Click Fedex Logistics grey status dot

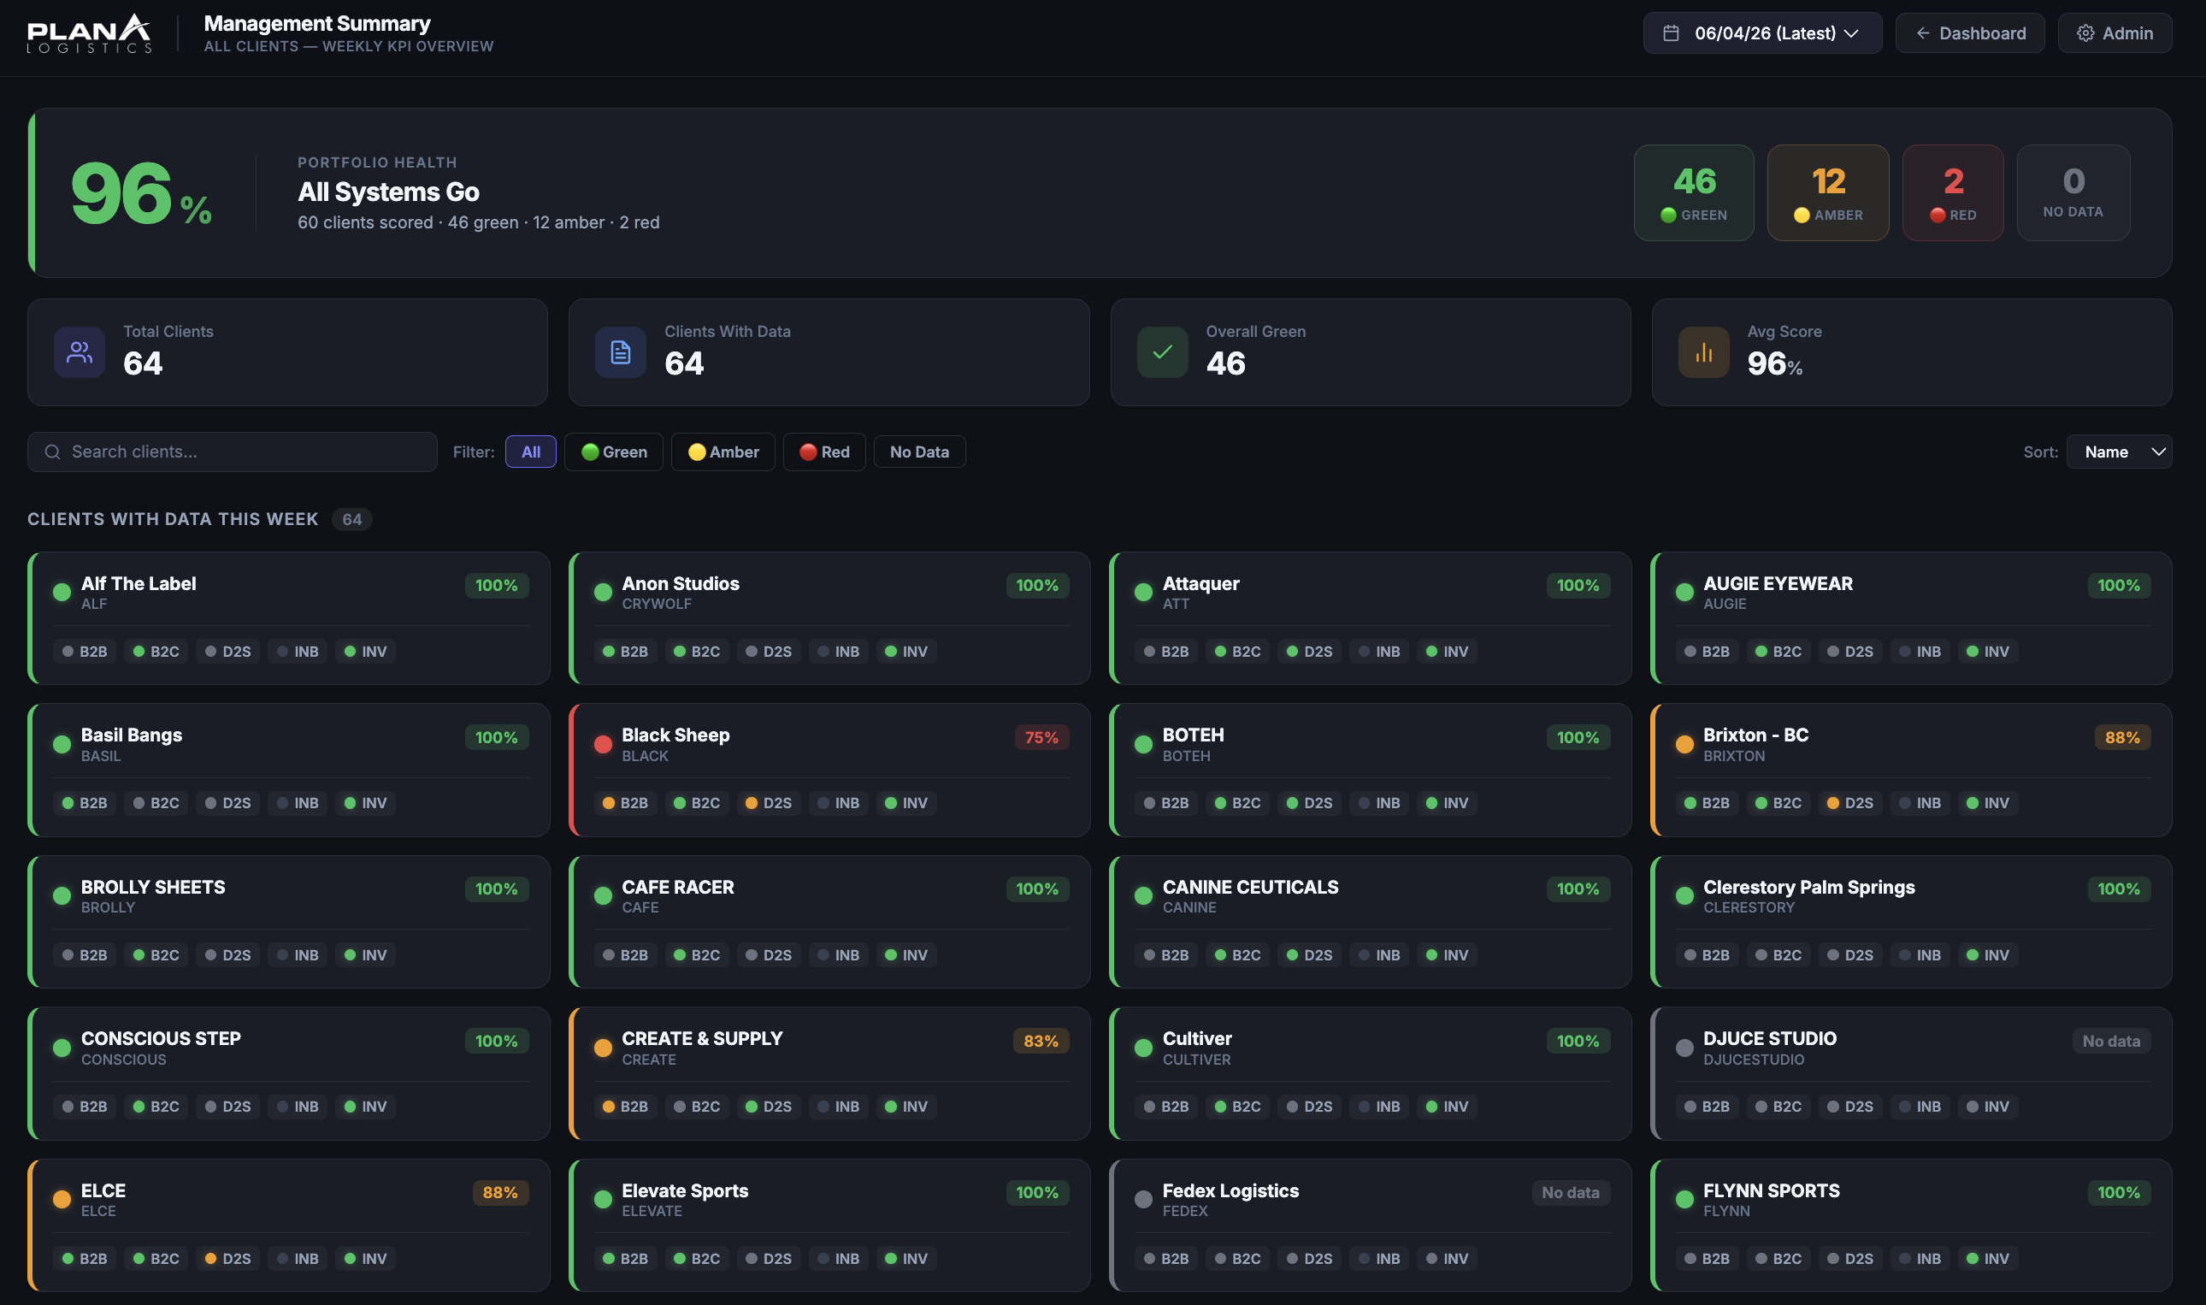[1144, 1200]
